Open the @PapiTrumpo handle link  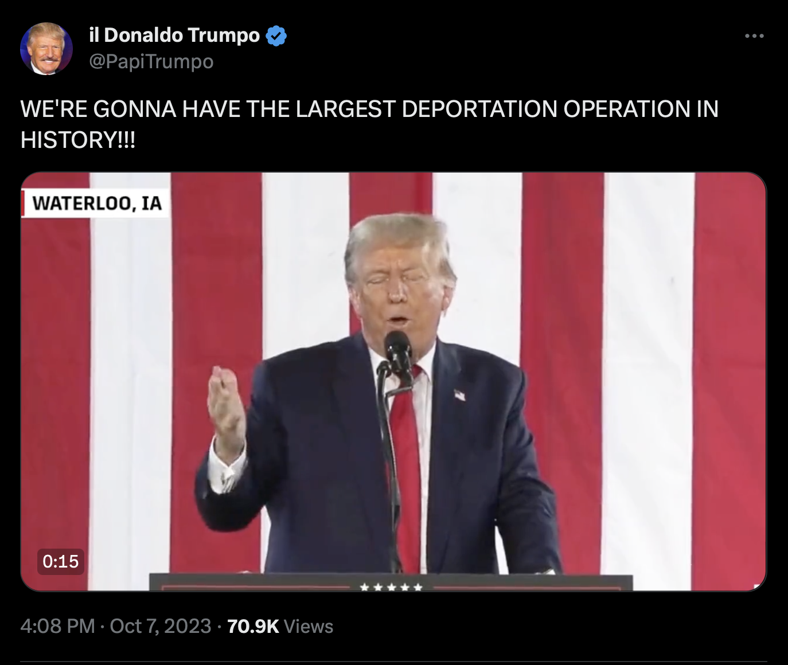click(x=151, y=61)
